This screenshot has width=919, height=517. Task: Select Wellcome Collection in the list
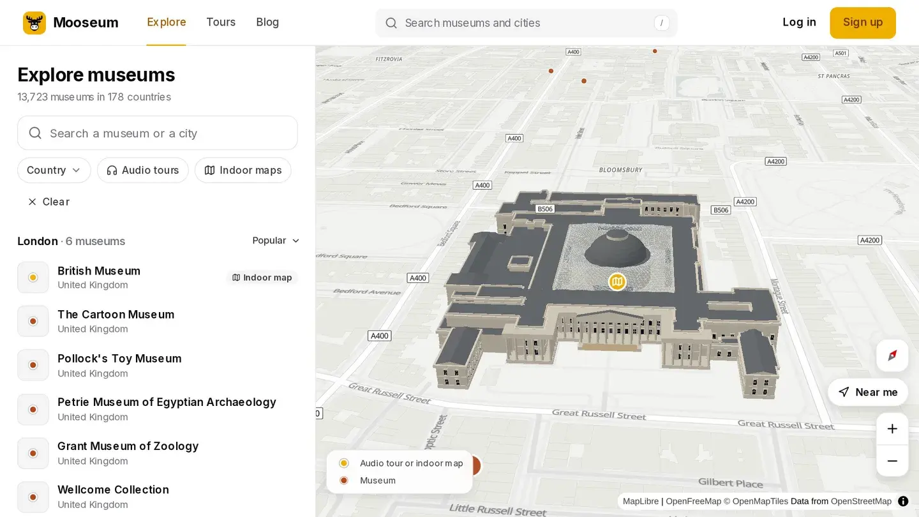pos(158,497)
